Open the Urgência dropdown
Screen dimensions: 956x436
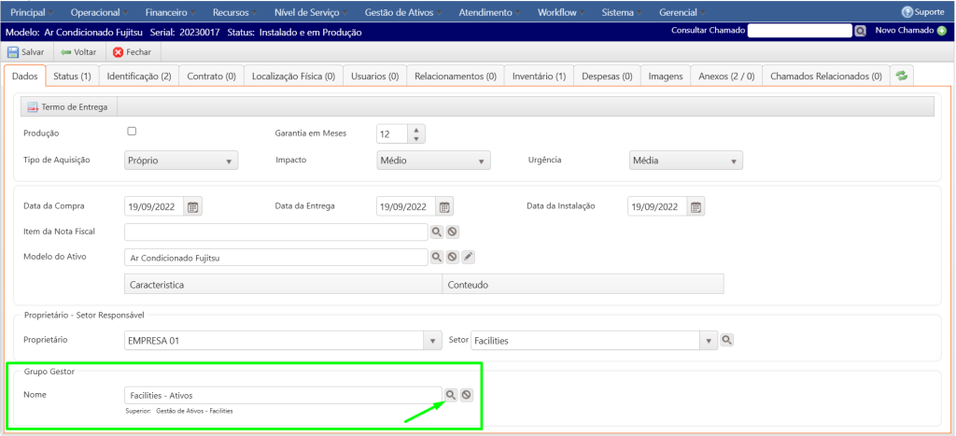pos(686,161)
